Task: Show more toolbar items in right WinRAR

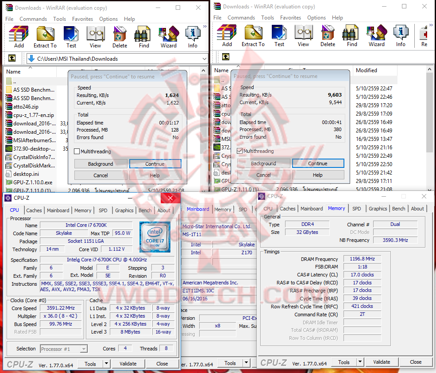Action: [431, 25]
